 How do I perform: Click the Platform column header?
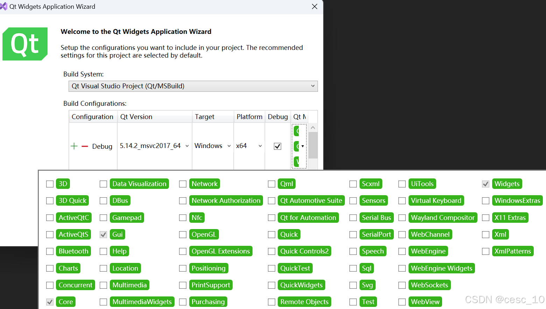249,117
